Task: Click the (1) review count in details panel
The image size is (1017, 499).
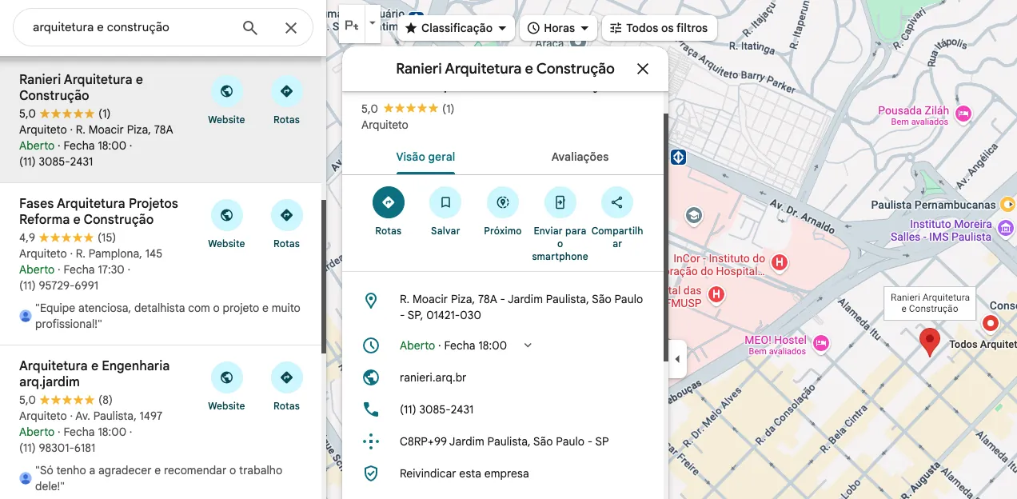Action: click(448, 108)
